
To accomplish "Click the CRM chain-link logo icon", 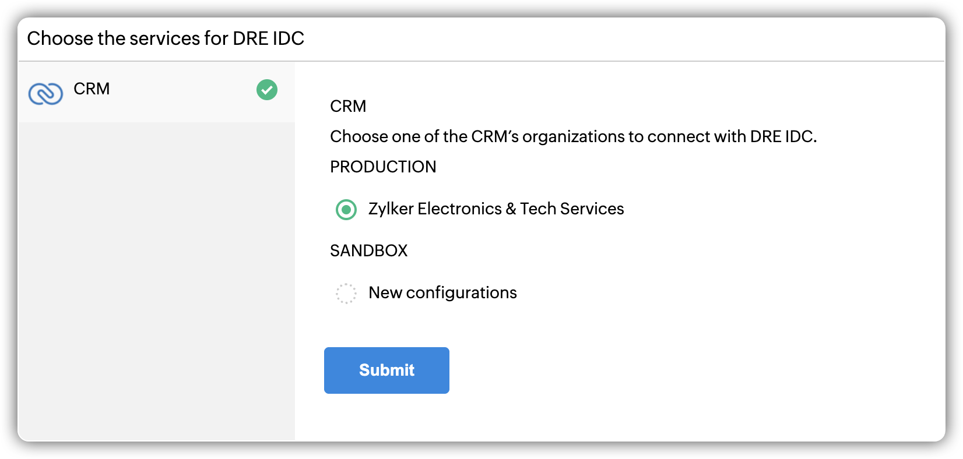I will (x=45, y=93).
